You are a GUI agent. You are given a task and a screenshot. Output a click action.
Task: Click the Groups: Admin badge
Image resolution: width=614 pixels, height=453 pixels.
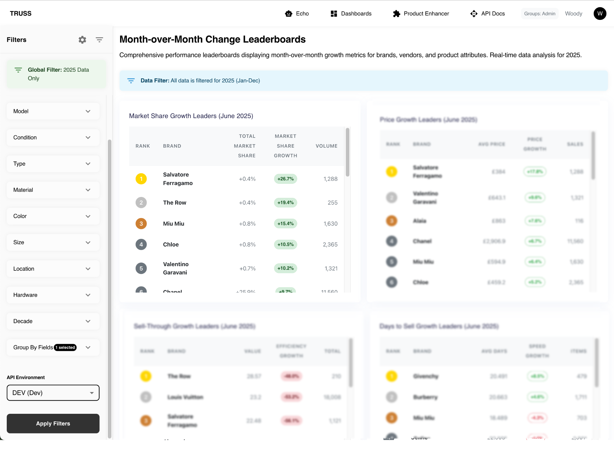coord(540,13)
